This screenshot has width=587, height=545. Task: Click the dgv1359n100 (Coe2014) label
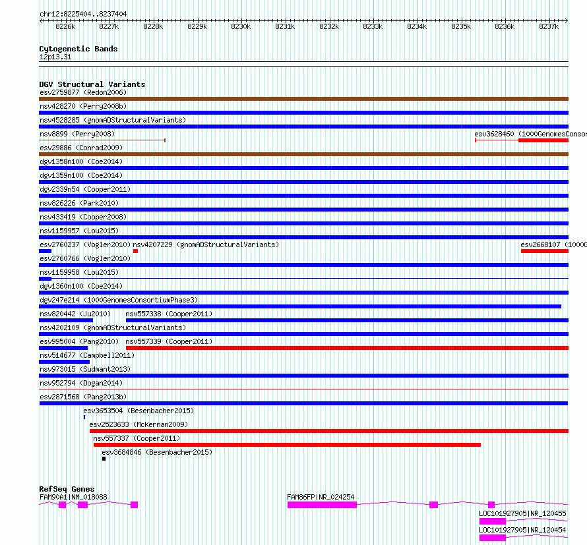tap(81, 175)
